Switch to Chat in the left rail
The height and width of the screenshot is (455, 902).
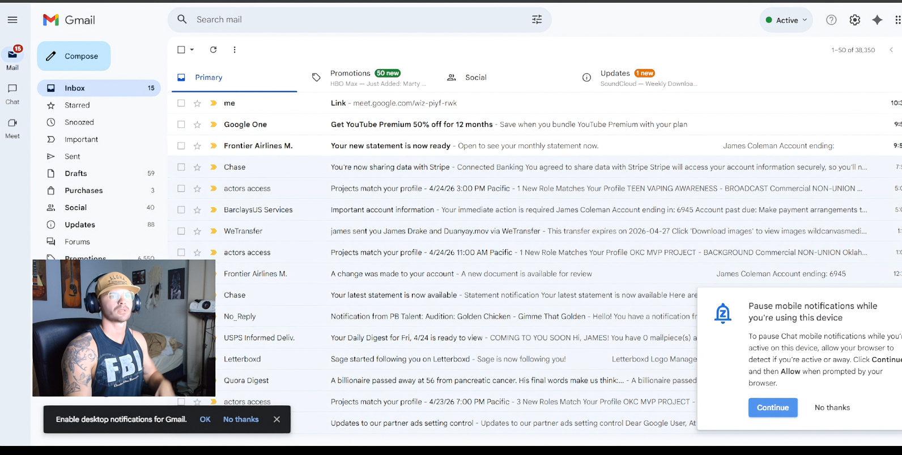coord(12,94)
